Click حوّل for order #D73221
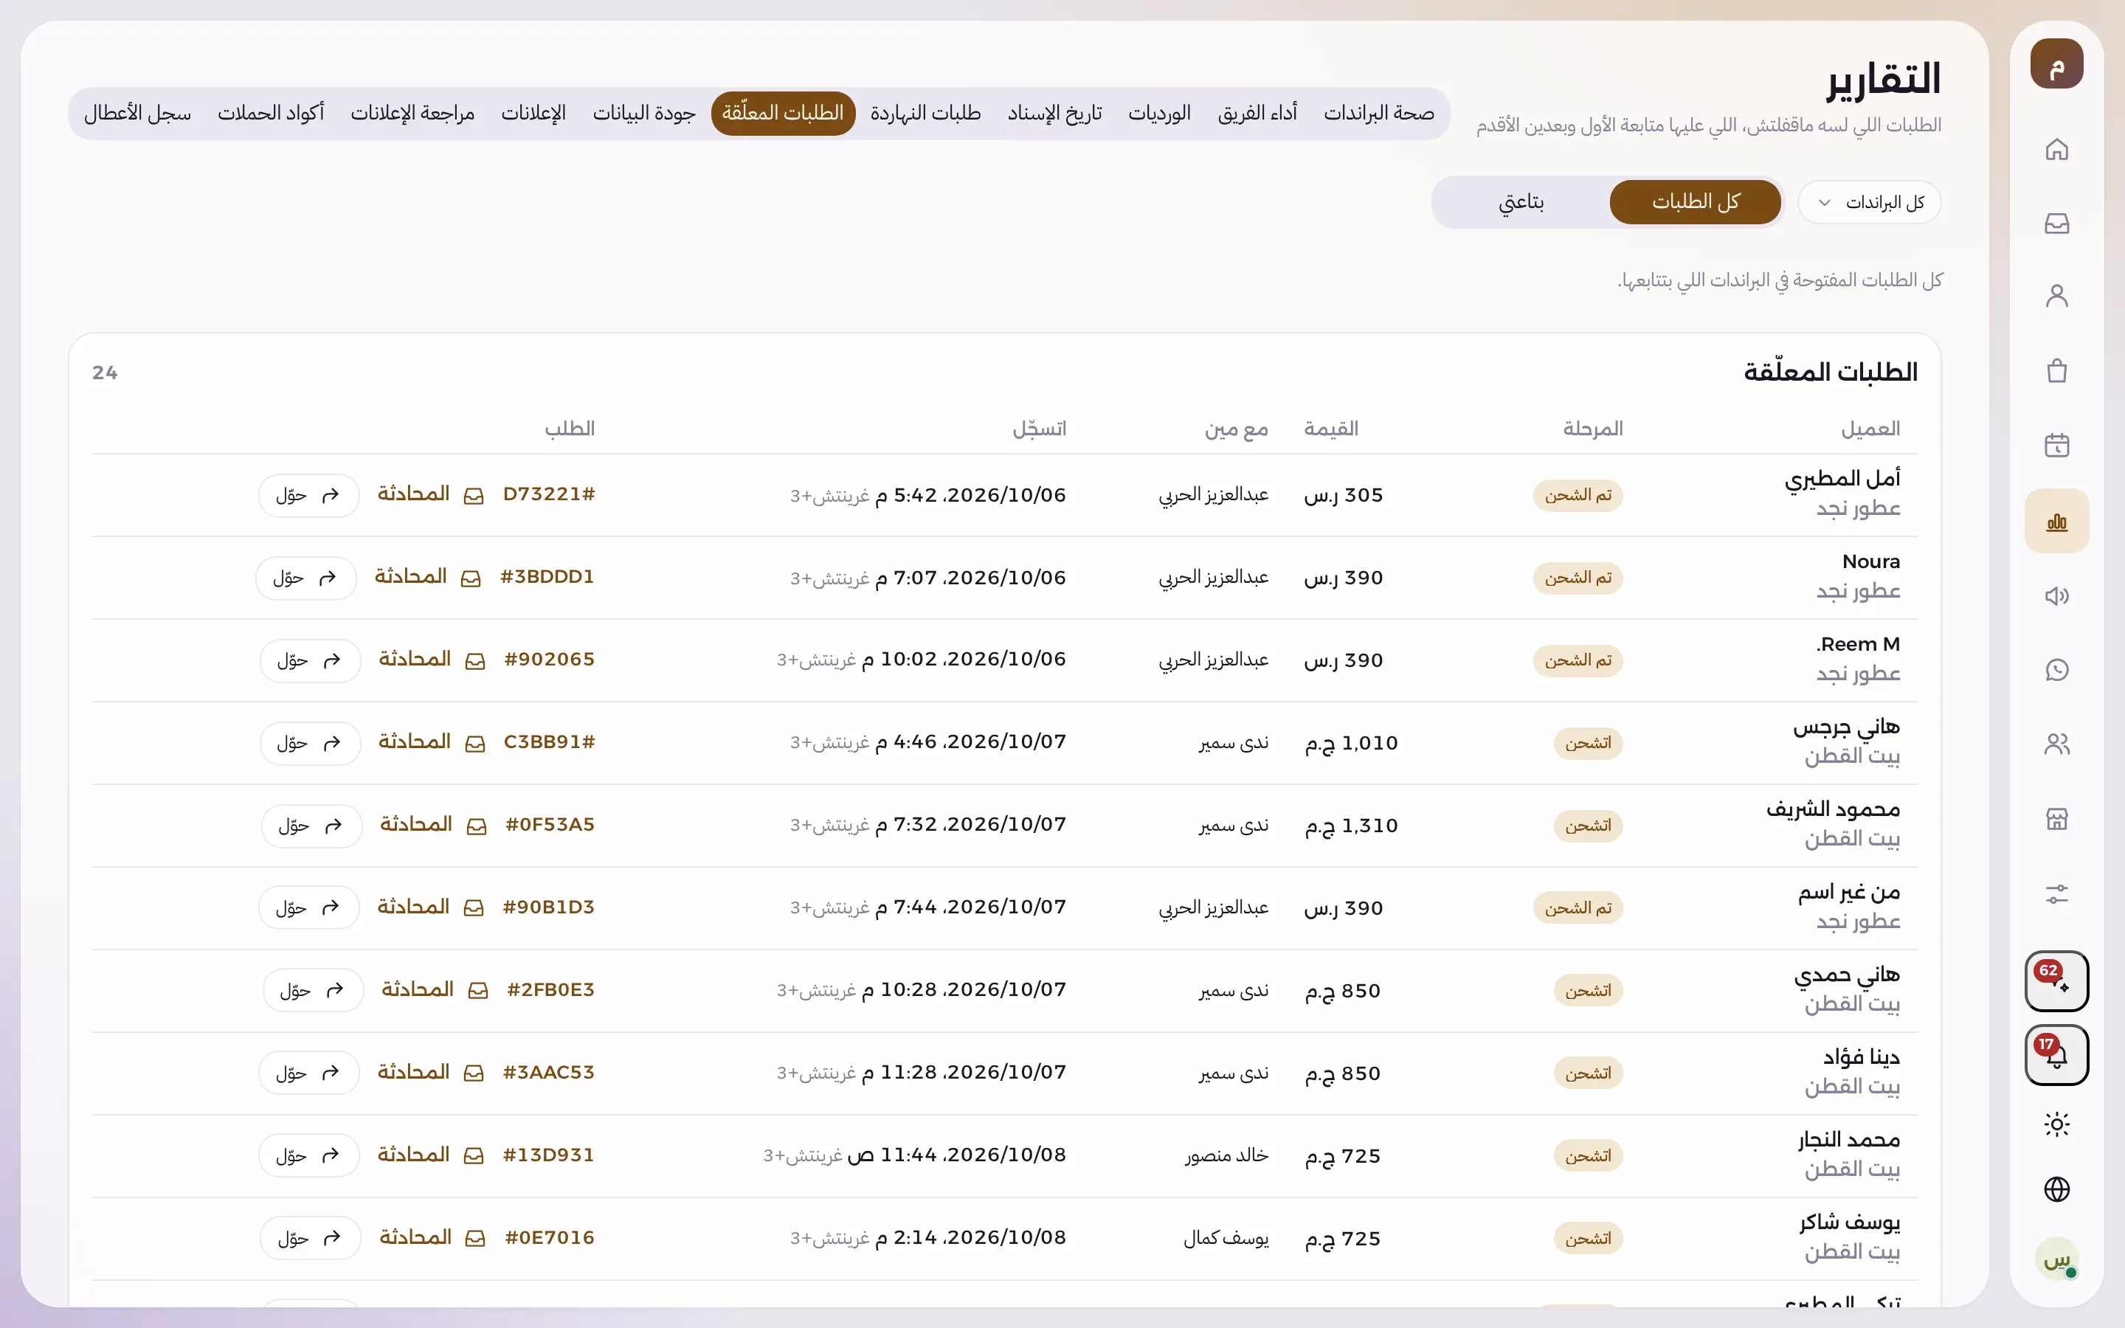This screenshot has height=1328, width=2125. pyautogui.click(x=309, y=495)
